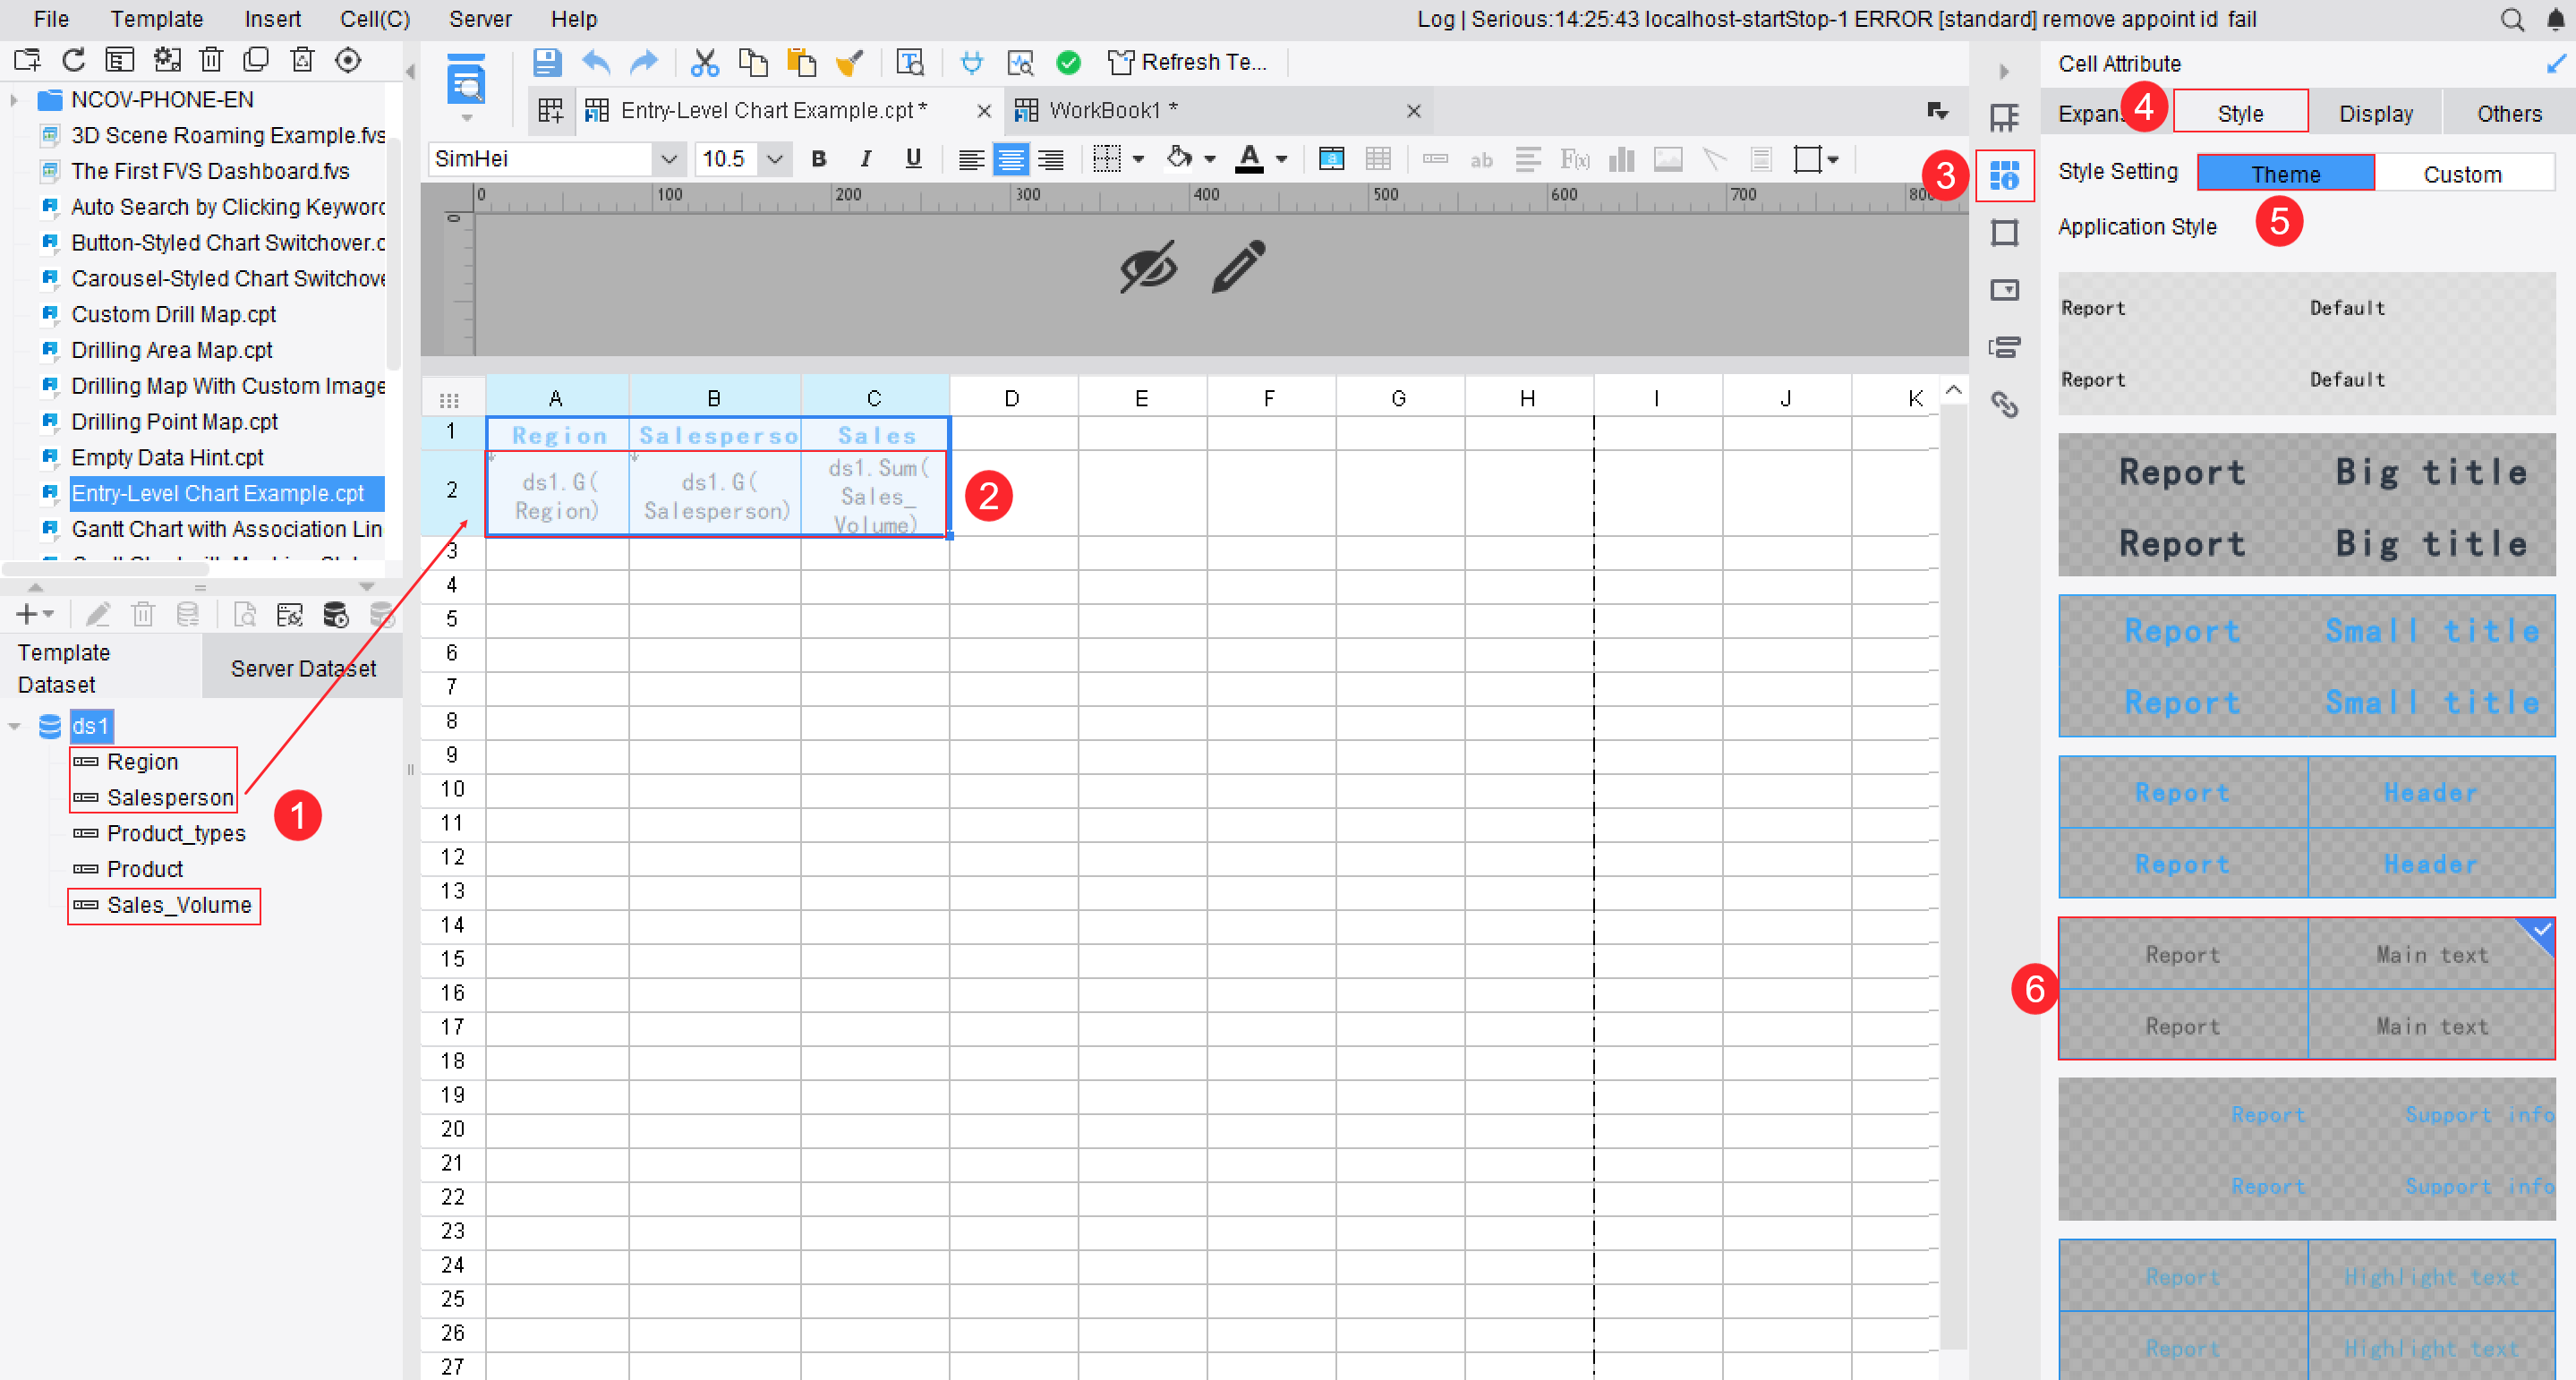This screenshot has width=2576, height=1380.
Task: Click the Undo arrow icon
Action: coord(596,62)
